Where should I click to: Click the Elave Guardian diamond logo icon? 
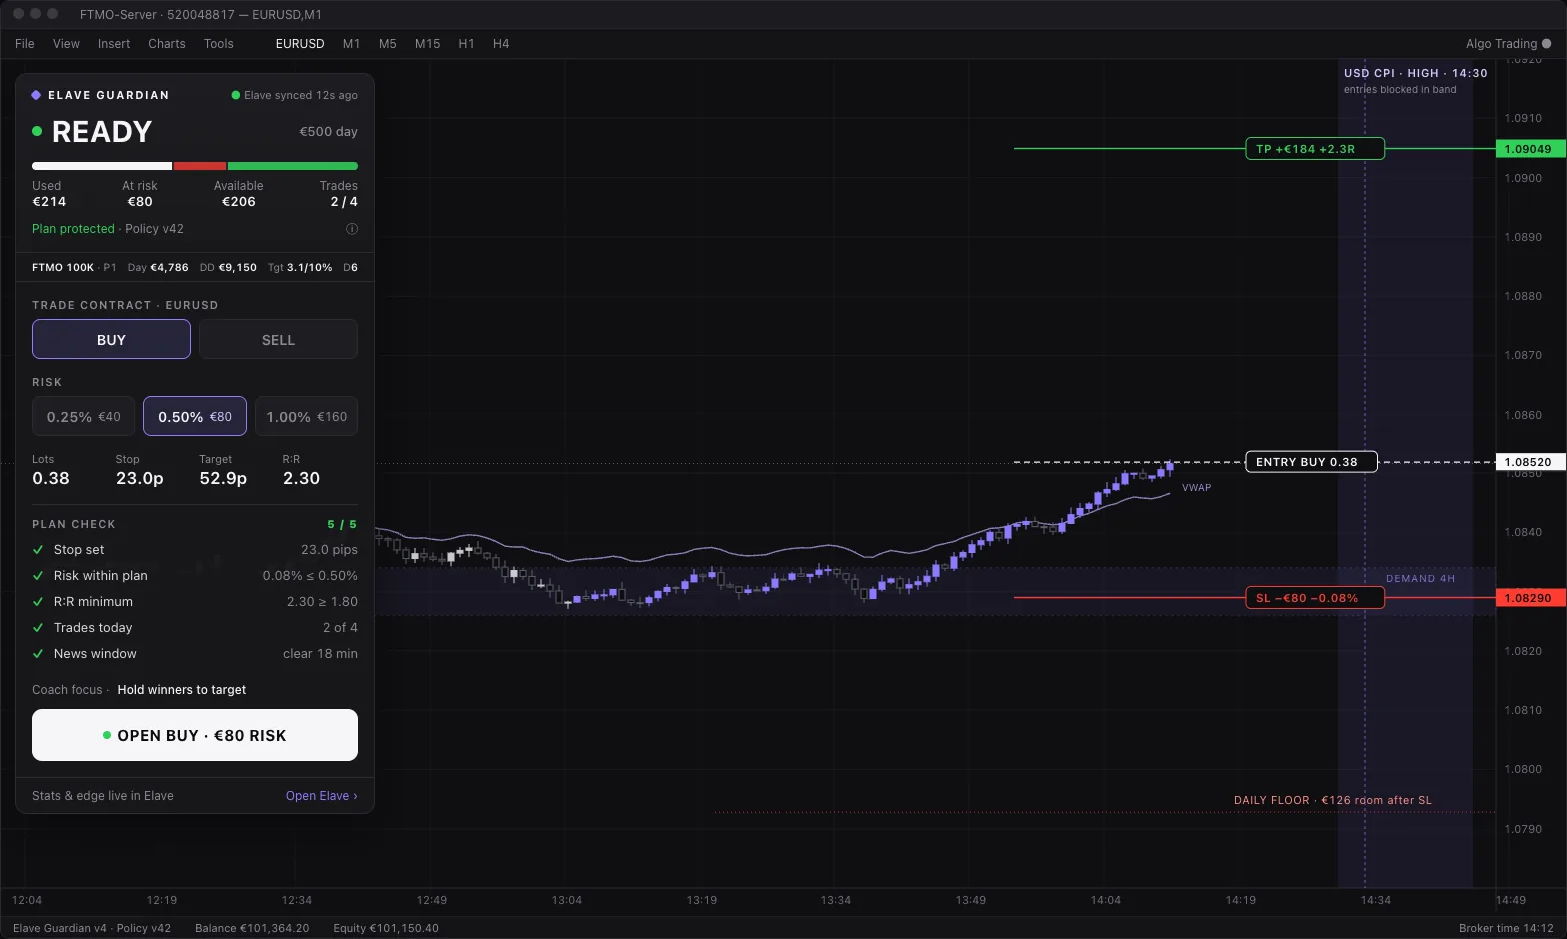(37, 95)
